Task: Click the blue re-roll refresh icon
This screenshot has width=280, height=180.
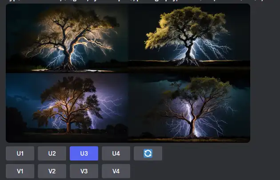Action: point(148,153)
